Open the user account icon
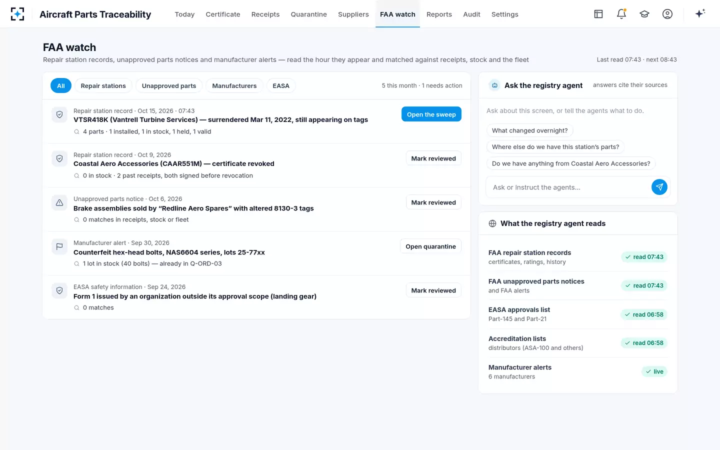720x450 pixels. click(667, 14)
